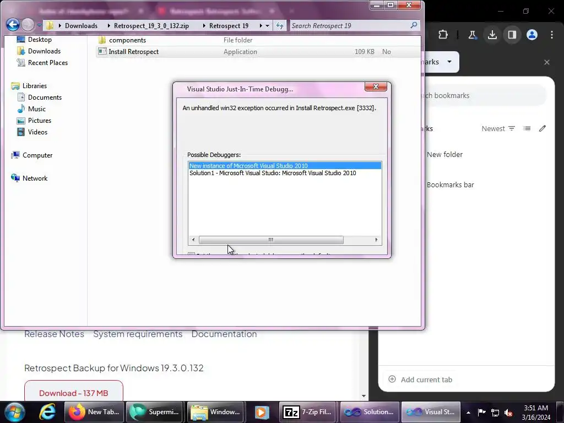
Task: Toggle the Chrome side panel icon
Action: [512, 35]
